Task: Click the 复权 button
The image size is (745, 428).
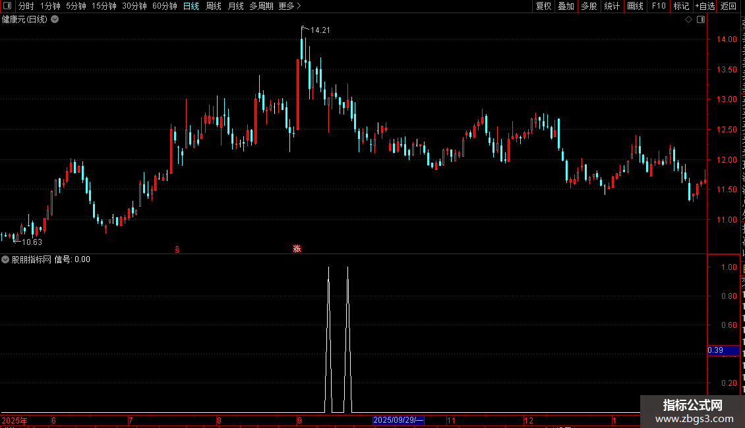Action: tap(543, 6)
